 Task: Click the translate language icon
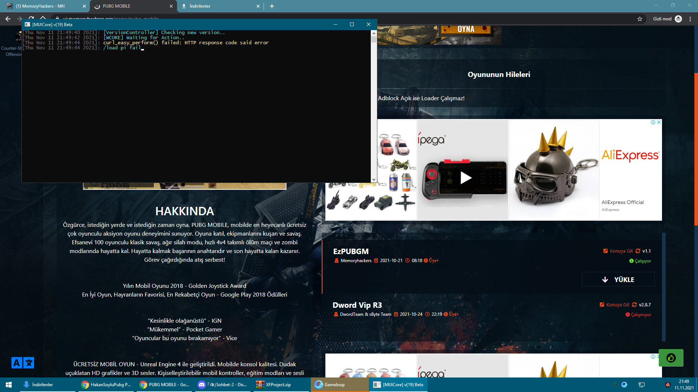pos(23,363)
